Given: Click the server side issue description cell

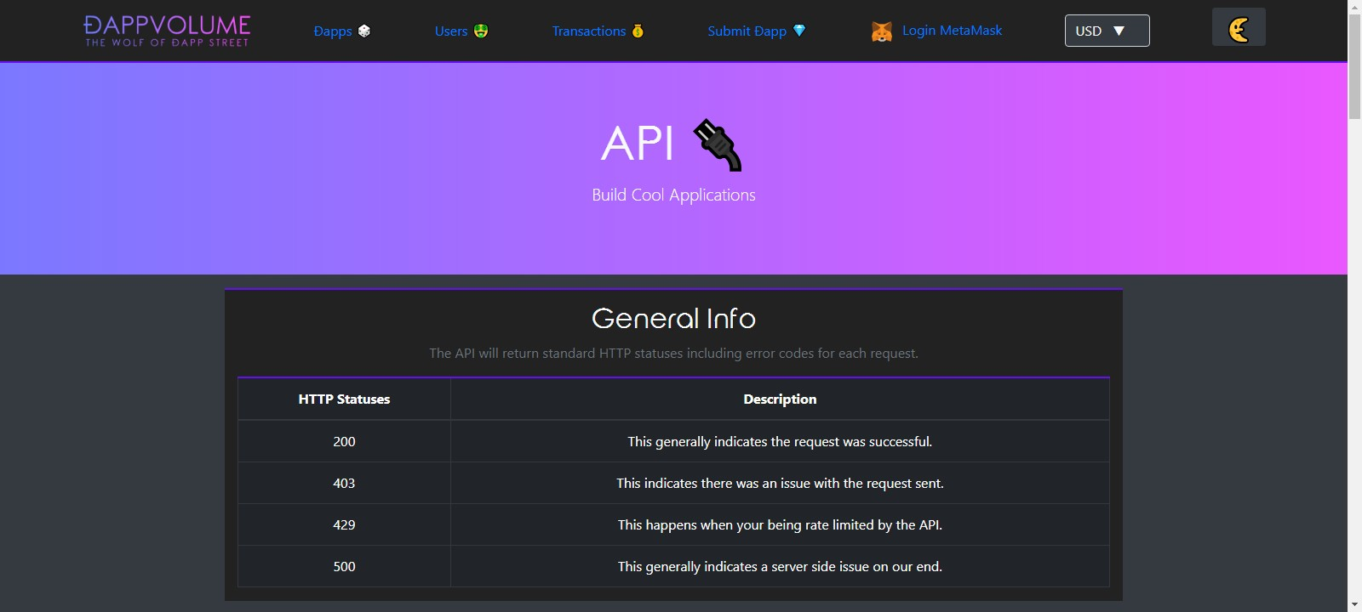Looking at the screenshot, I should pos(780,566).
